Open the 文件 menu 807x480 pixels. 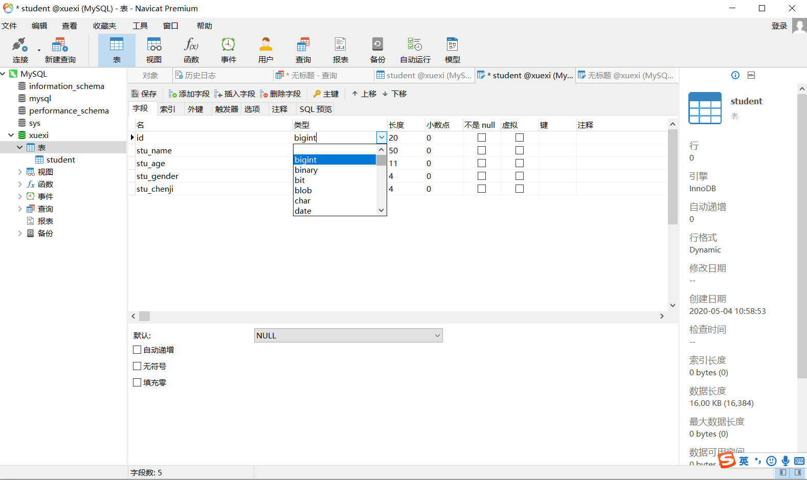[9, 26]
